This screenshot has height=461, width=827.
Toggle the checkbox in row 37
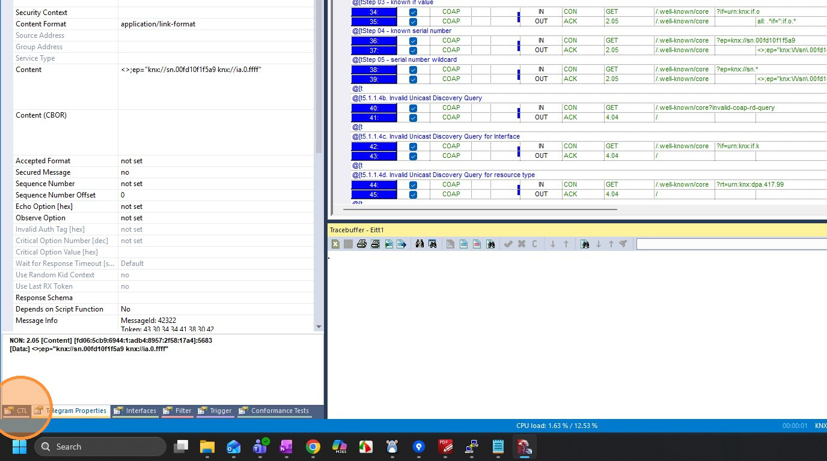[413, 50]
